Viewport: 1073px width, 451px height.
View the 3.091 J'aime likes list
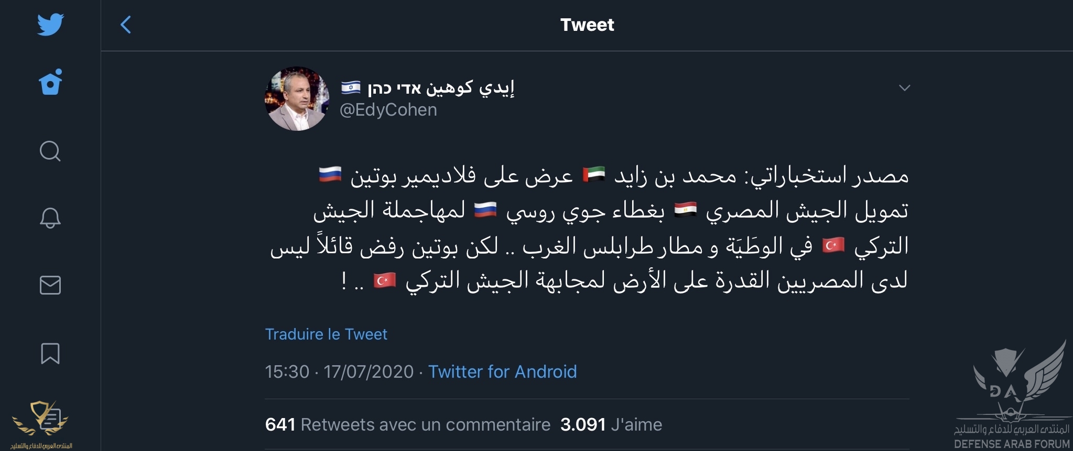[611, 424]
